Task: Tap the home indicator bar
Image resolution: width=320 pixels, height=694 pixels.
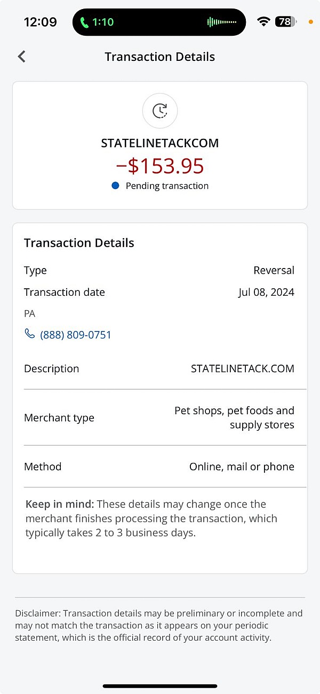Action: 160,686
